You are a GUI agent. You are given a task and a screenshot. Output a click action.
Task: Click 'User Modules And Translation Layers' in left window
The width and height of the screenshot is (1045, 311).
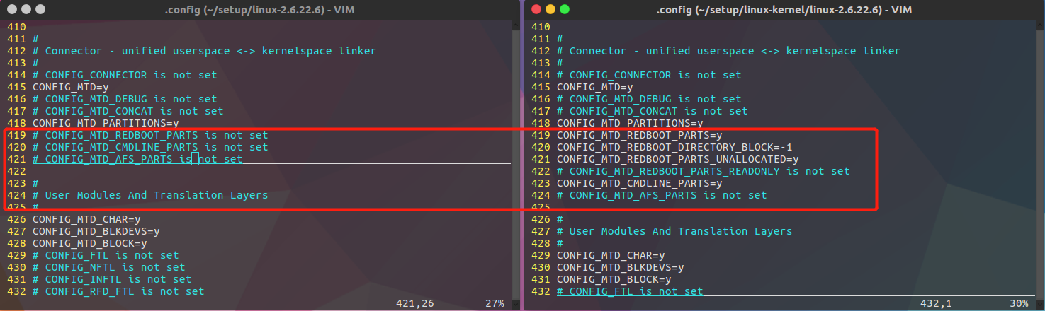pyautogui.click(x=157, y=195)
